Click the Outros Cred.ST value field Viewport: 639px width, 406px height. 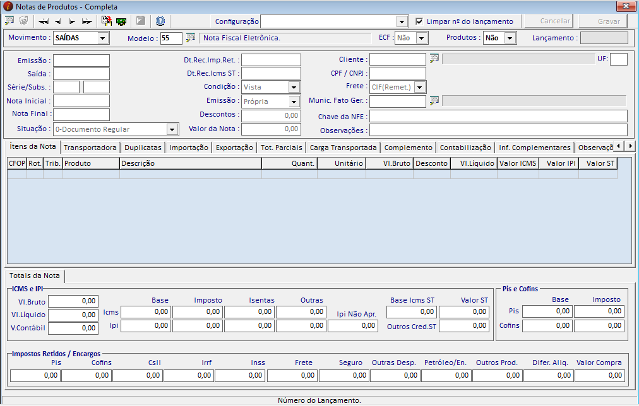[463, 326]
